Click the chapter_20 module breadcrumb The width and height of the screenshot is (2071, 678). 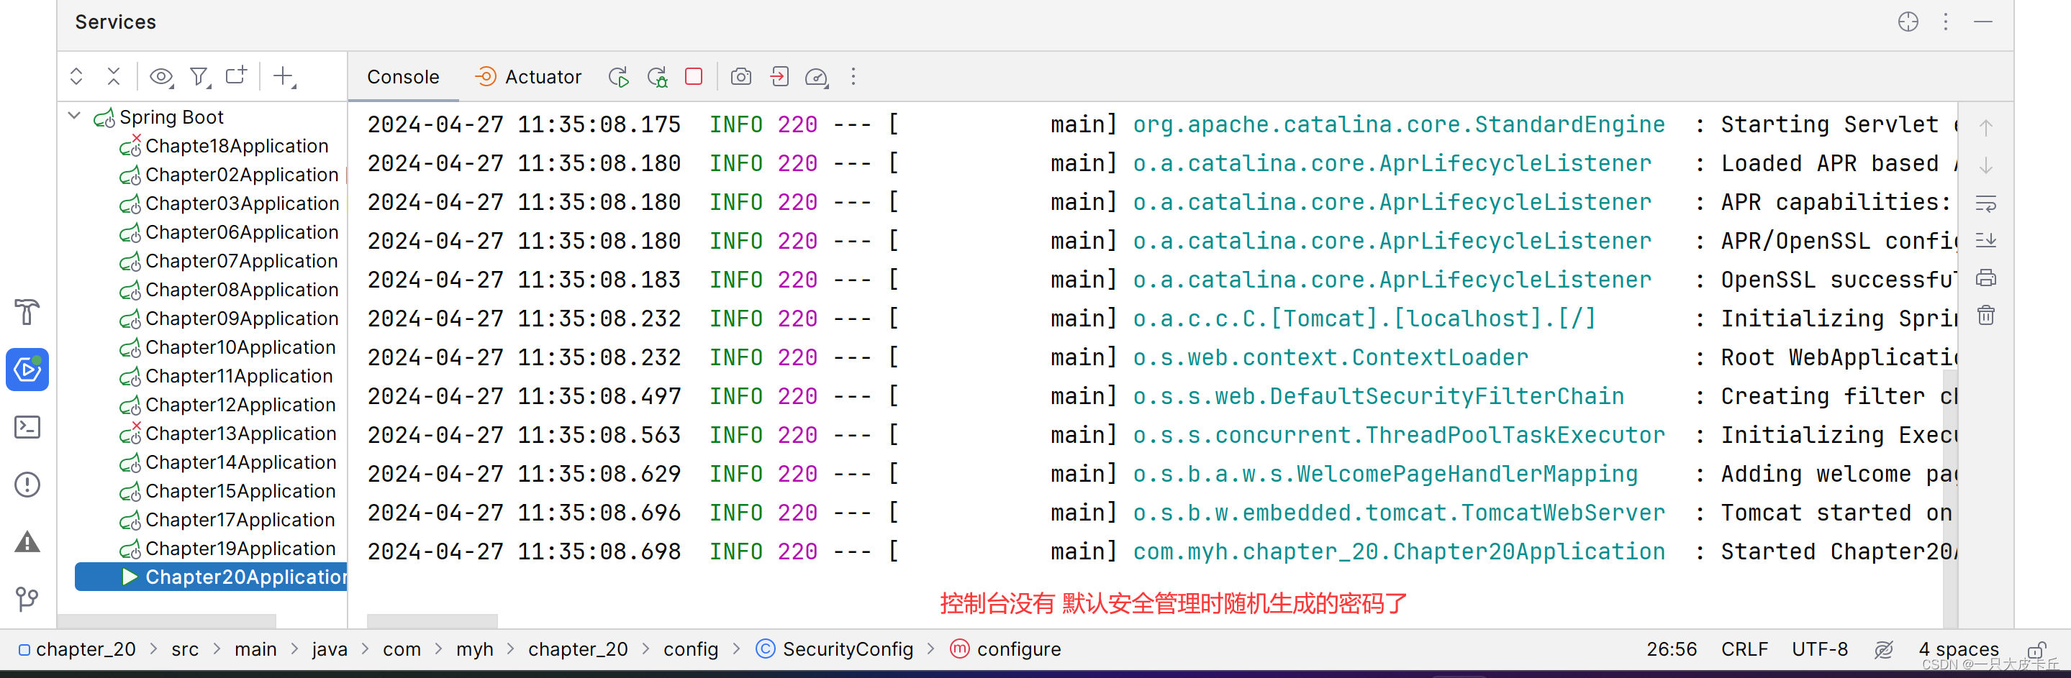(x=77, y=649)
